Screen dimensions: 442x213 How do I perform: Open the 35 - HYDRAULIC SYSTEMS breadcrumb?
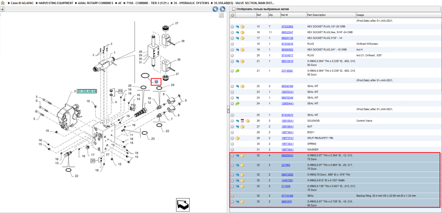point(191,3)
